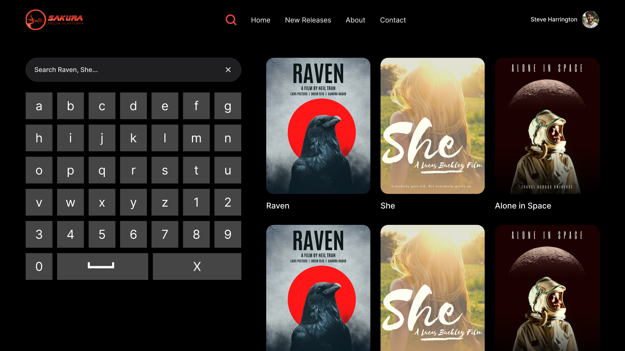
Task: Click the red search magnifier icon
Action: click(231, 20)
